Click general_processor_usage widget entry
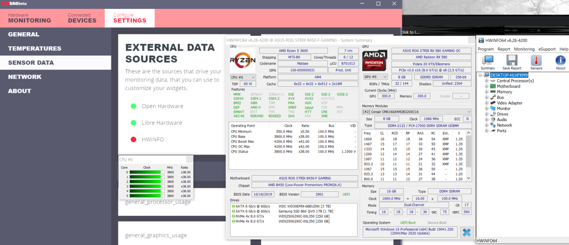 (158, 202)
